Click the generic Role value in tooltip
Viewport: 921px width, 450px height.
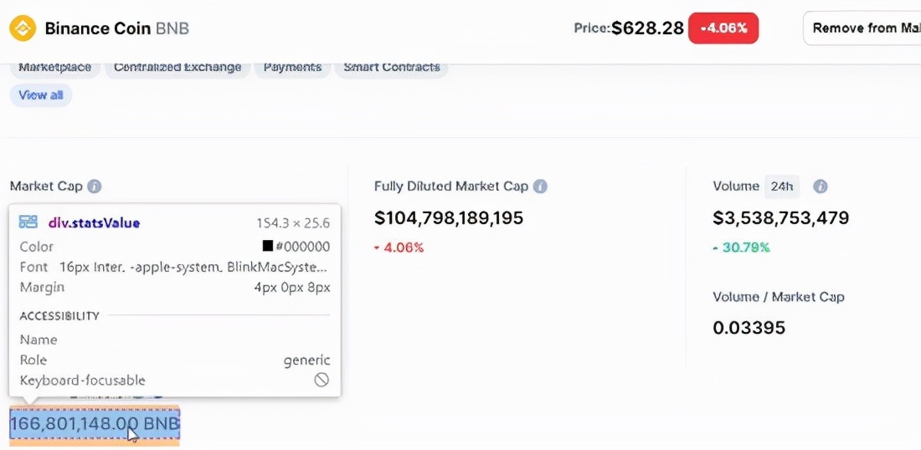point(306,361)
